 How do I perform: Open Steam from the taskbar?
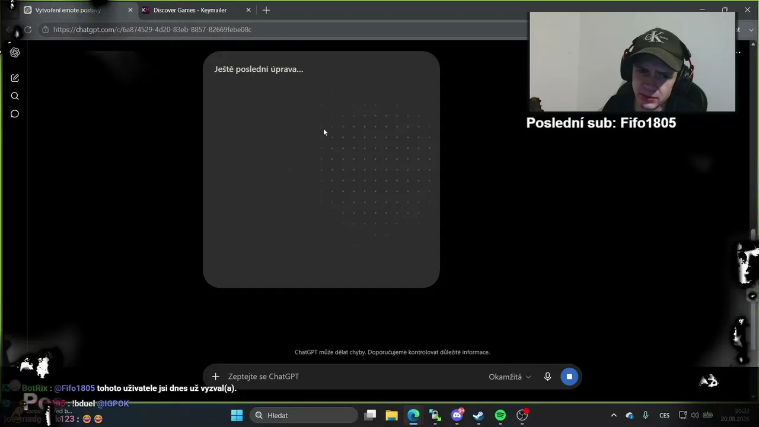tap(479, 415)
